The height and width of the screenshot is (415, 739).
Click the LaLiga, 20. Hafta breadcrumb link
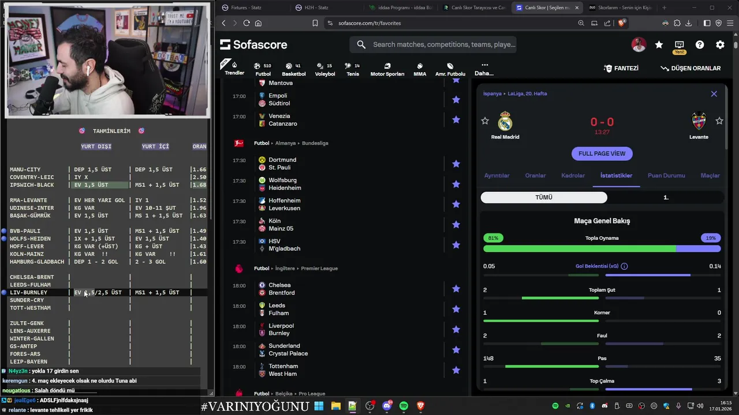[527, 93]
